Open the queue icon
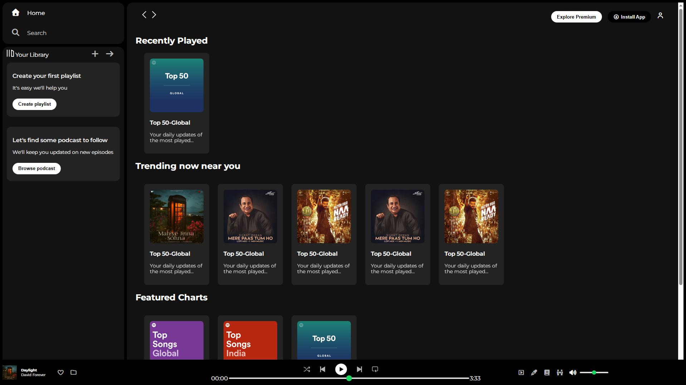Viewport: 686px width, 385px height. pyautogui.click(x=547, y=372)
